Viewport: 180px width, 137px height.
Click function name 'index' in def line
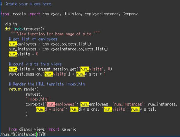(19, 29)
